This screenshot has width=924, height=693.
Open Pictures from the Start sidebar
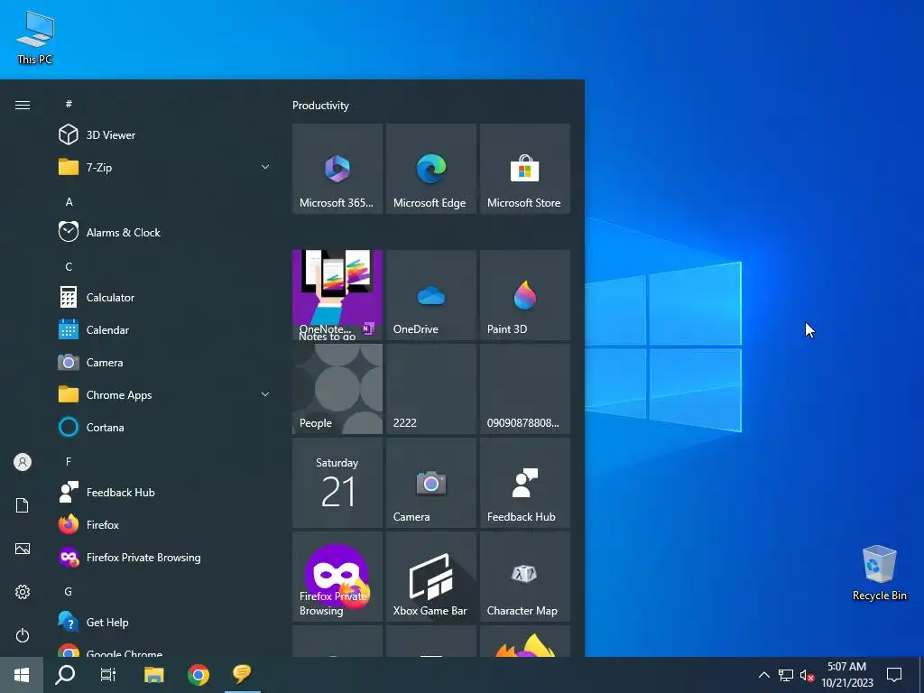[23, 549]
